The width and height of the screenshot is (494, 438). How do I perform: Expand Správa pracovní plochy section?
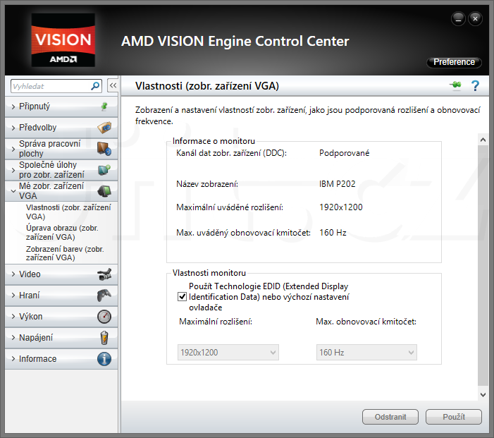(x=61, y=149)
